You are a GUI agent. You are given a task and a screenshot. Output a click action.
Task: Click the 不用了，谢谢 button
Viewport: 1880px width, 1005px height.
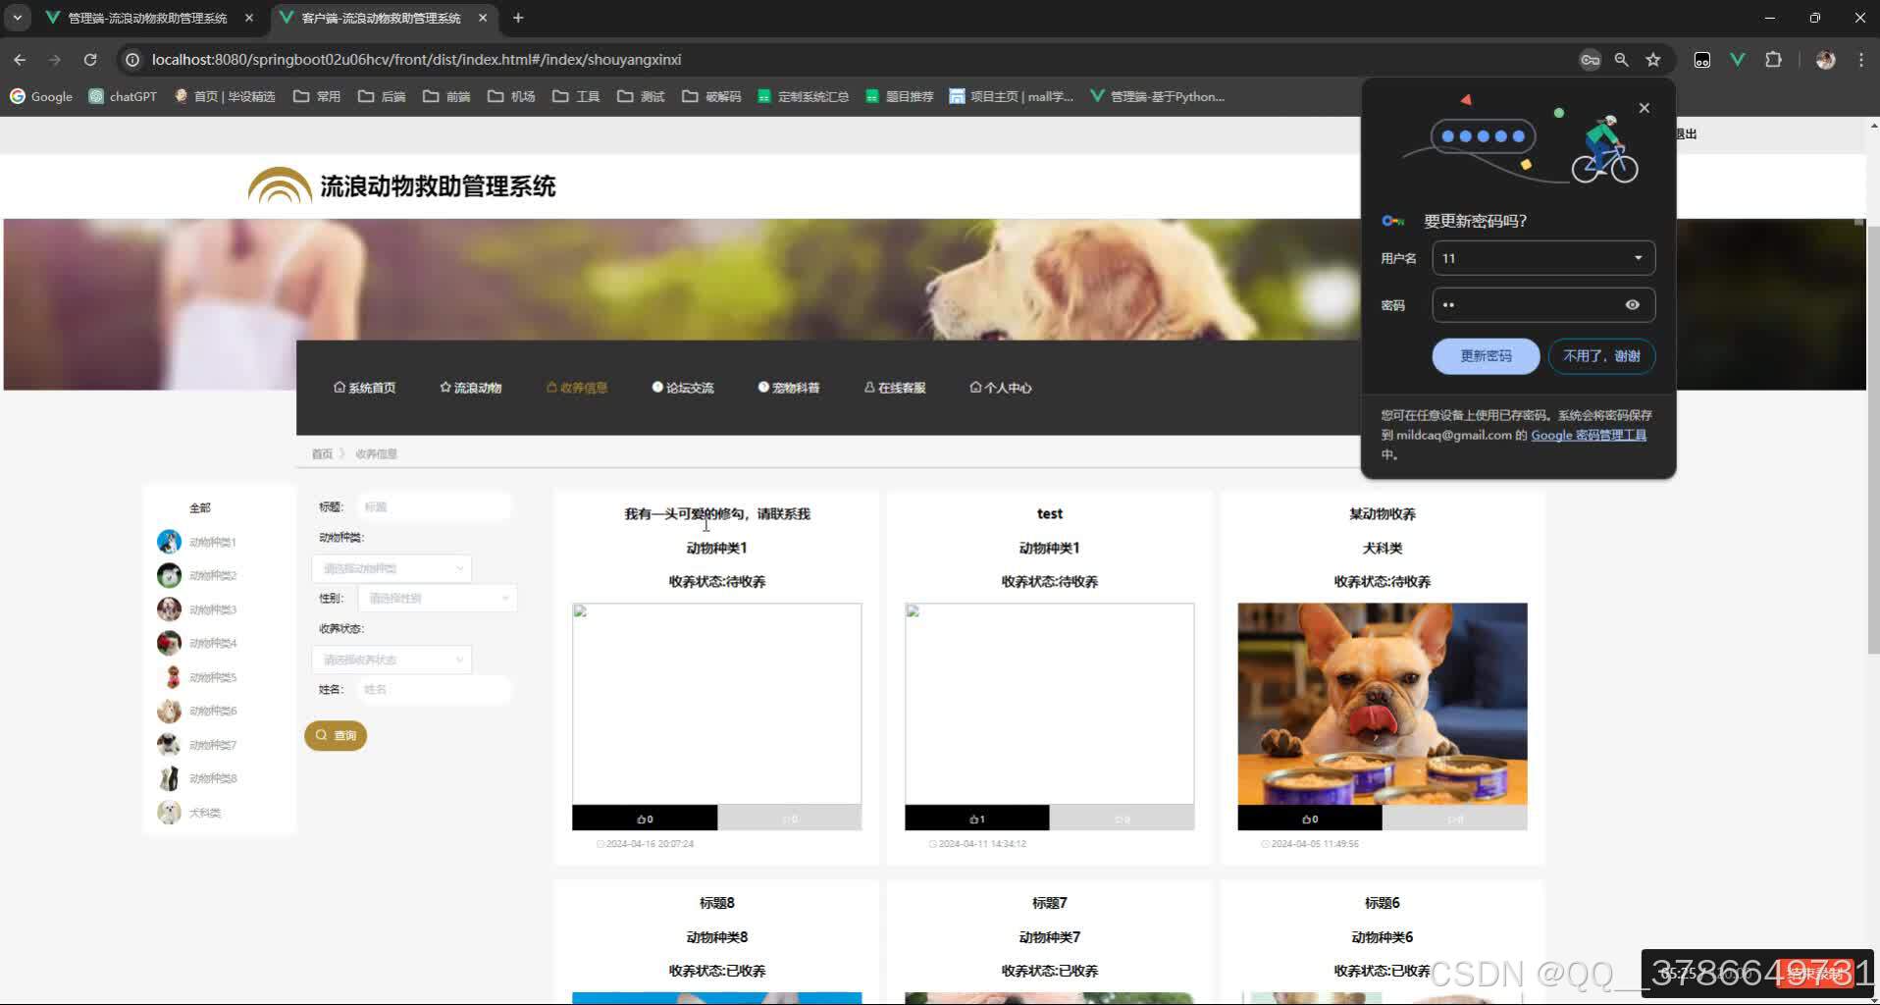coord(1601,356)
